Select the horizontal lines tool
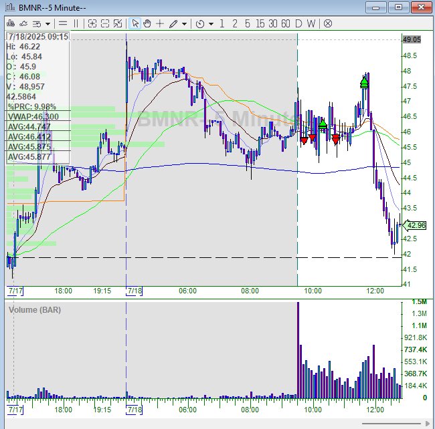435x429 pixels. tap(63, 23)
